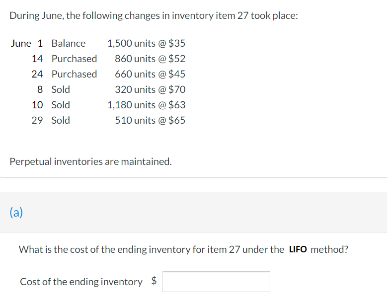This screenshot has width=387, height=307.
Task: Click the "660 units @ $45" entry
Action: (x=150, y=74)
